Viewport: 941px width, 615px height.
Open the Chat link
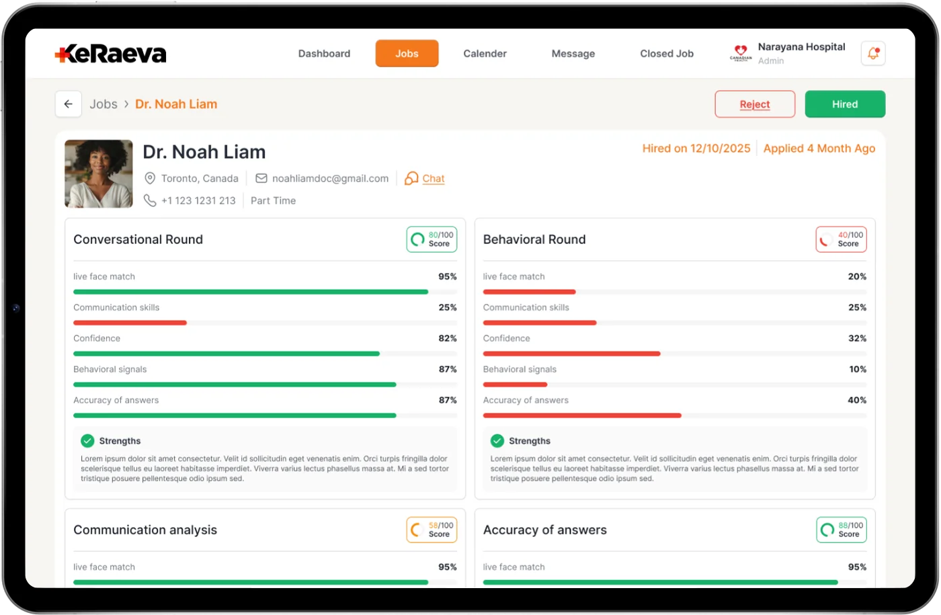(434, 179)
